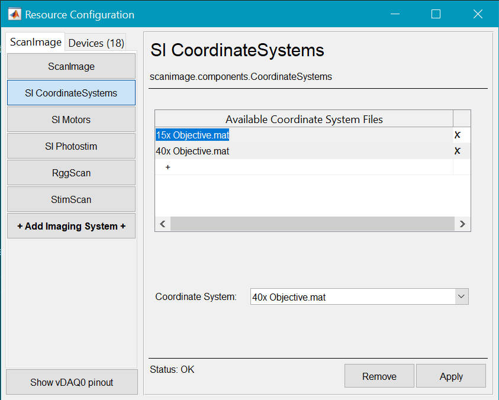Viewport: 499px width, 400px height.
Task: Click the left scrollbar arrow below the file list
Action: (162, 224)
